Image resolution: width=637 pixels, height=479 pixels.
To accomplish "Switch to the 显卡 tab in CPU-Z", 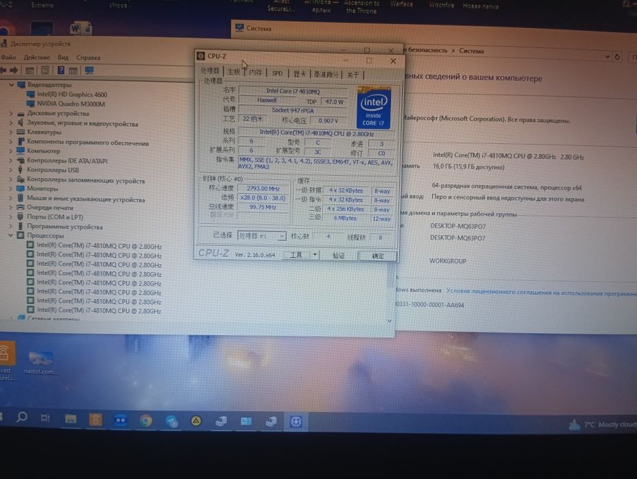I will [300, 74].
